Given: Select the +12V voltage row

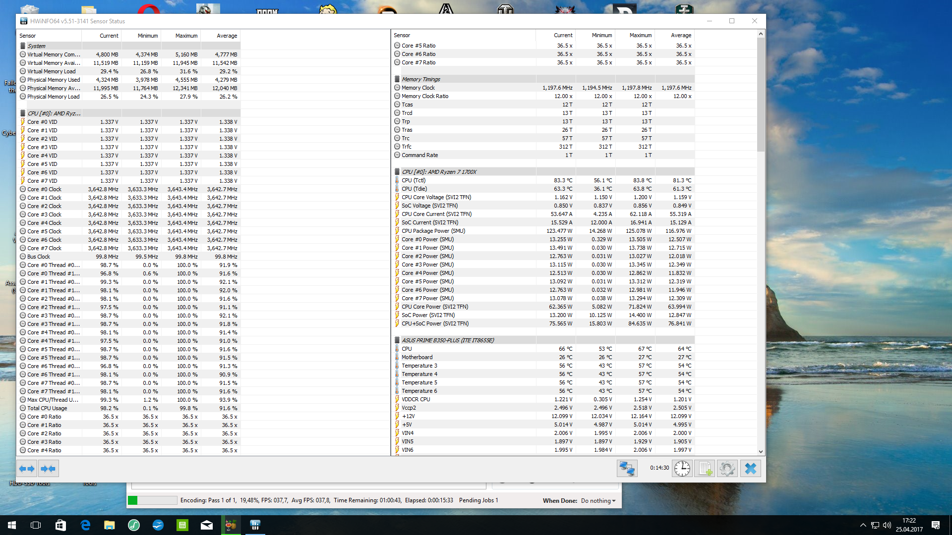Looking at the screenshot, I should [543, 416].
